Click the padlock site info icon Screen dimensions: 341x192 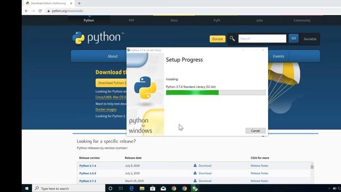pos(48,11)
